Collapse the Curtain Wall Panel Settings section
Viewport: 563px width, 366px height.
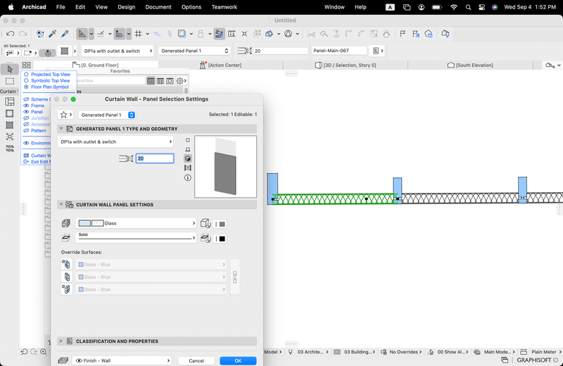(61, 204)
